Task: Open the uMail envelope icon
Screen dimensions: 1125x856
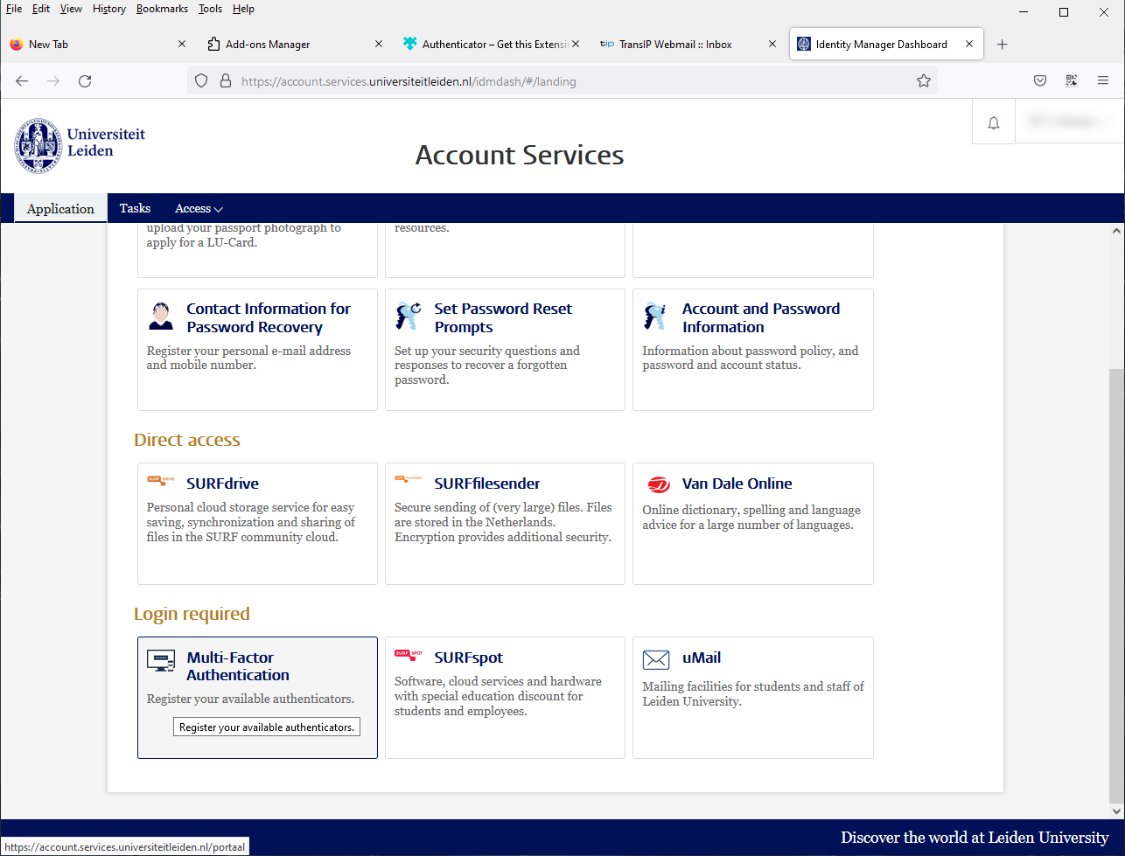Action: pos(655,659)
